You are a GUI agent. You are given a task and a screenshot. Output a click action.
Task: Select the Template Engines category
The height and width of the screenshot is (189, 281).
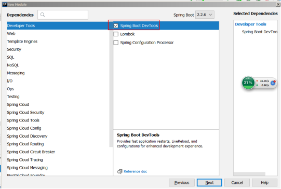point(58,42)
